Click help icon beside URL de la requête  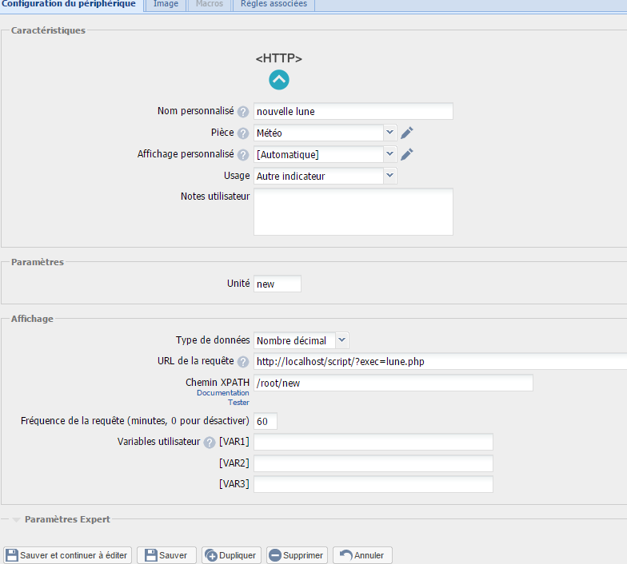click(x=243, y=362)
